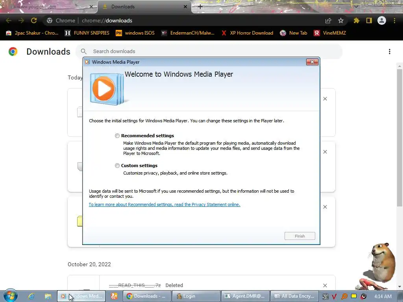
Task: Open the XP Horror Download bookmark
Action: (x=247, y=33)
